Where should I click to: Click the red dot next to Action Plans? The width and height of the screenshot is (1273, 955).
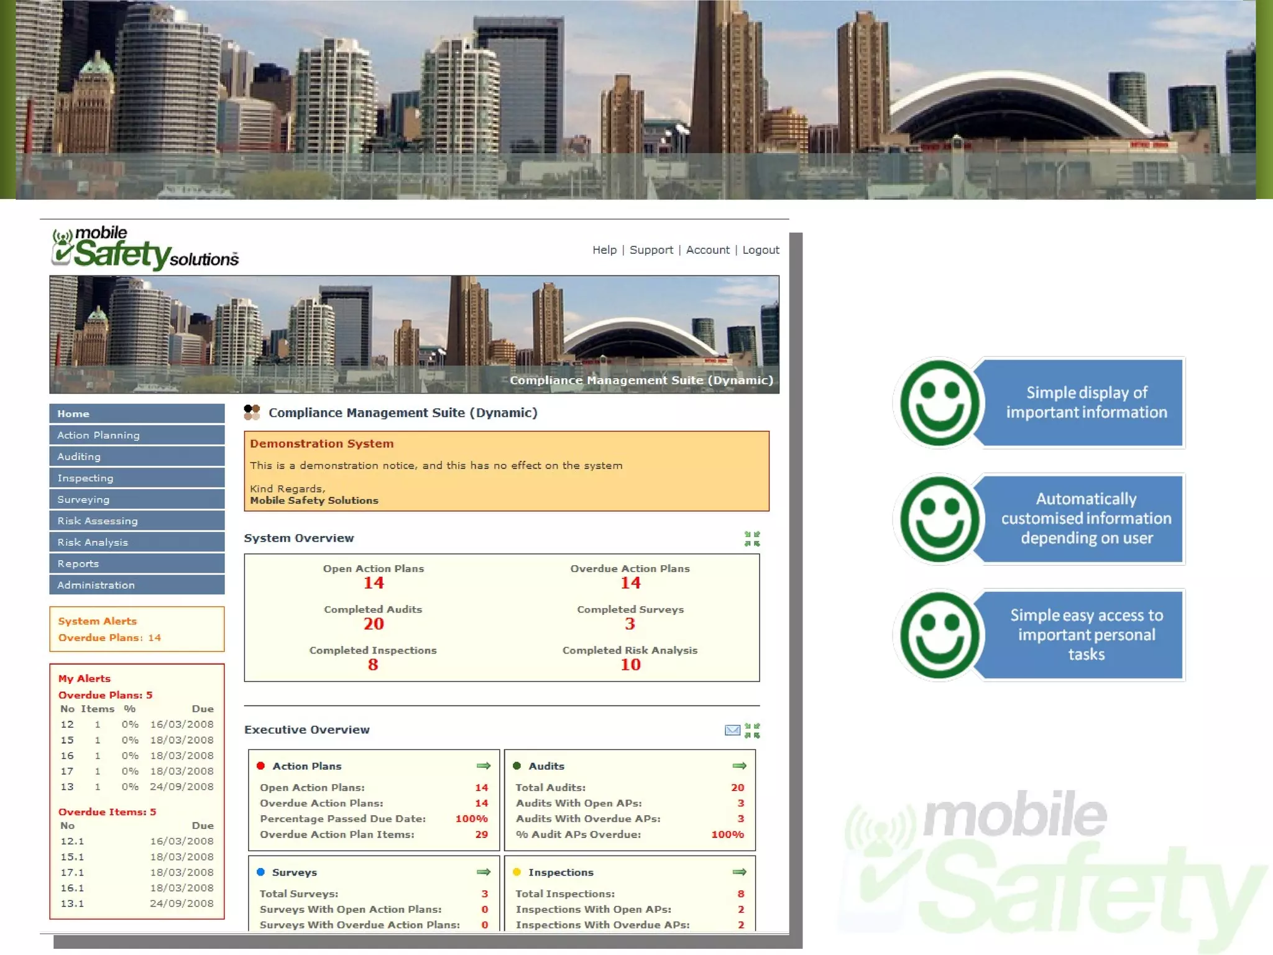tap(261, 766)
